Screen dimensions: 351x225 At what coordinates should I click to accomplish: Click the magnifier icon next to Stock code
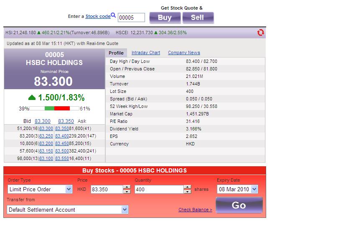[113, 15]
